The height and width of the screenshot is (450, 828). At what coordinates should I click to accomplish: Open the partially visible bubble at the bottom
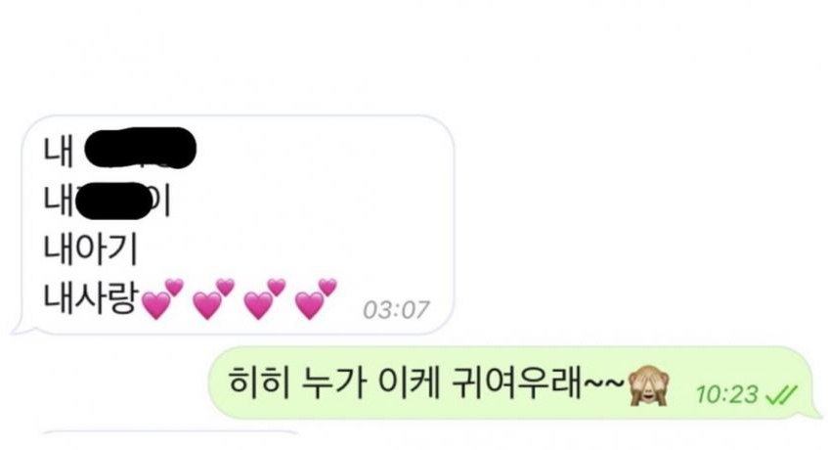pyautogui.click(x=169, y=440)
